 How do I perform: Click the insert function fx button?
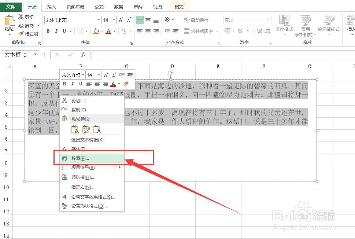[x=83, y=55]
